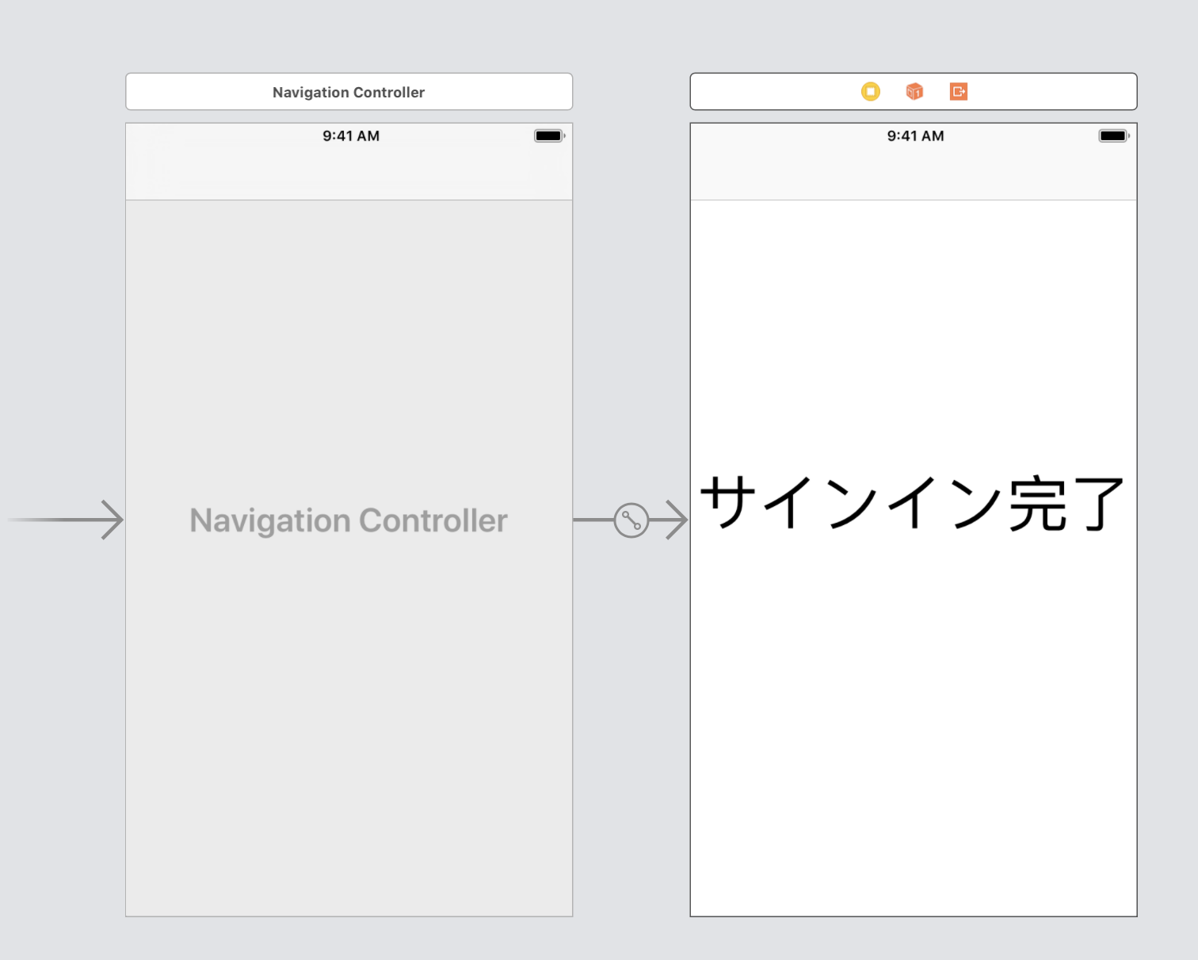The width and height of the screenshot is (1198, 960).
Task: Select the root view controller relationship segue icon
Action: tap(630, 520)
